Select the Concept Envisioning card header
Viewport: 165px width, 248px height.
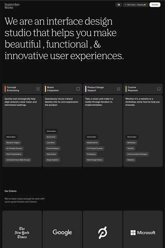pyautogui.click(x=22, y=89)
